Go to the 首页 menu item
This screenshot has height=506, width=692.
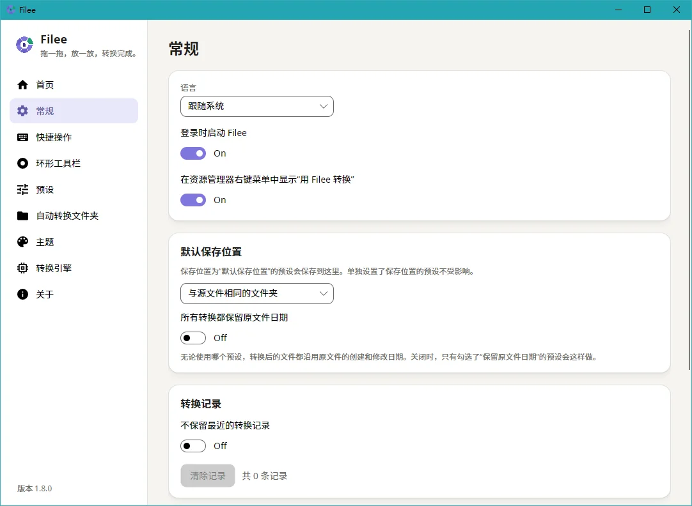[74, 84]
